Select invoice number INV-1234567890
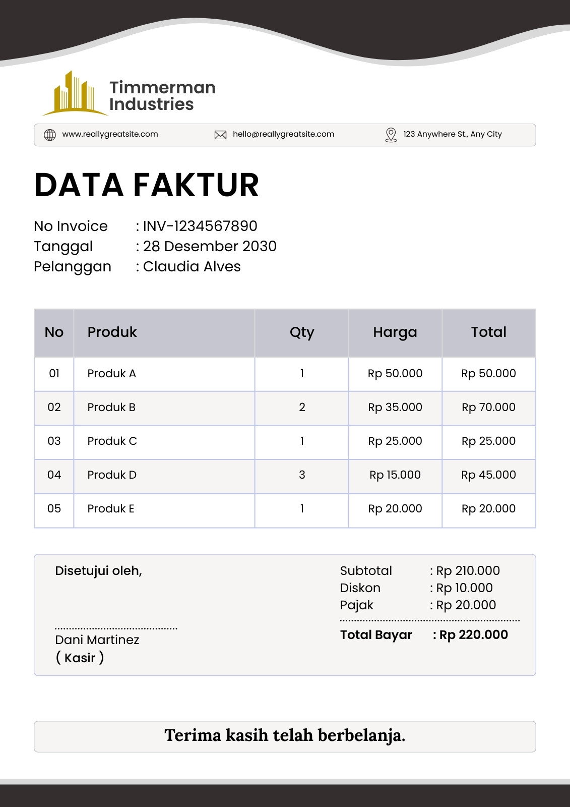Viewport: 570px width, 807px height. pyautogui.click(x=200, y=226)
